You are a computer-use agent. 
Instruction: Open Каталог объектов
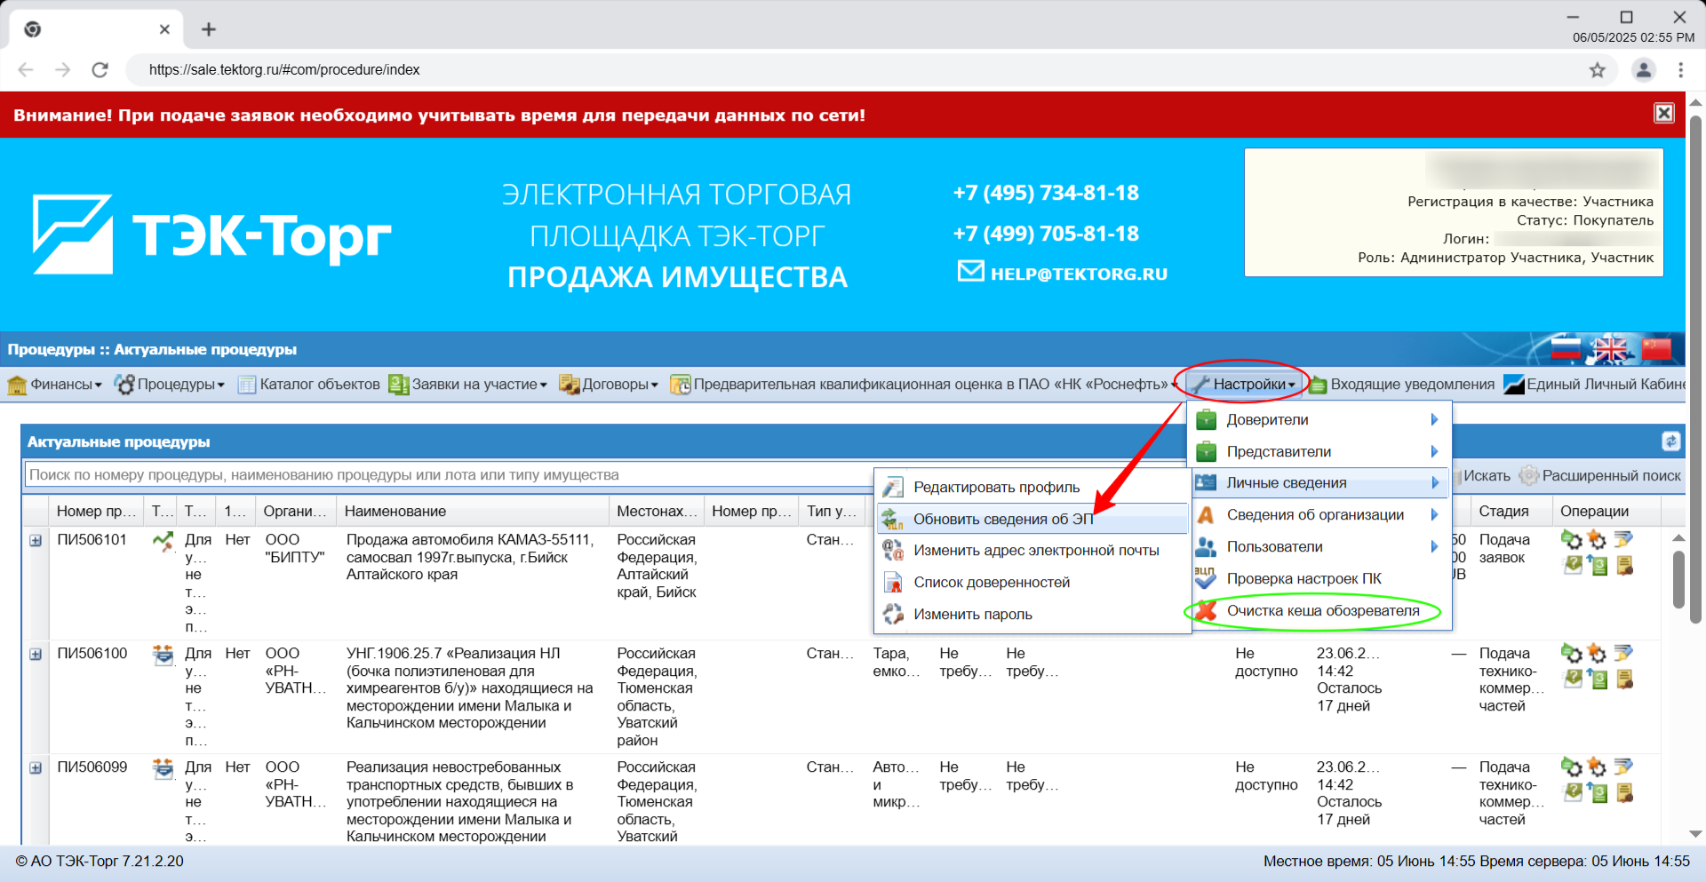[308, 385]
